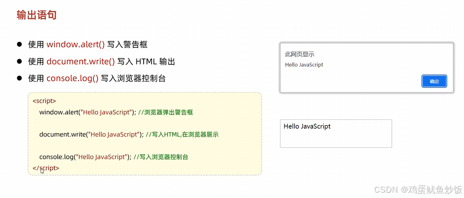Click the 写入 HTML 输出 bullet text
464x198 pixels.
(146, 62)
